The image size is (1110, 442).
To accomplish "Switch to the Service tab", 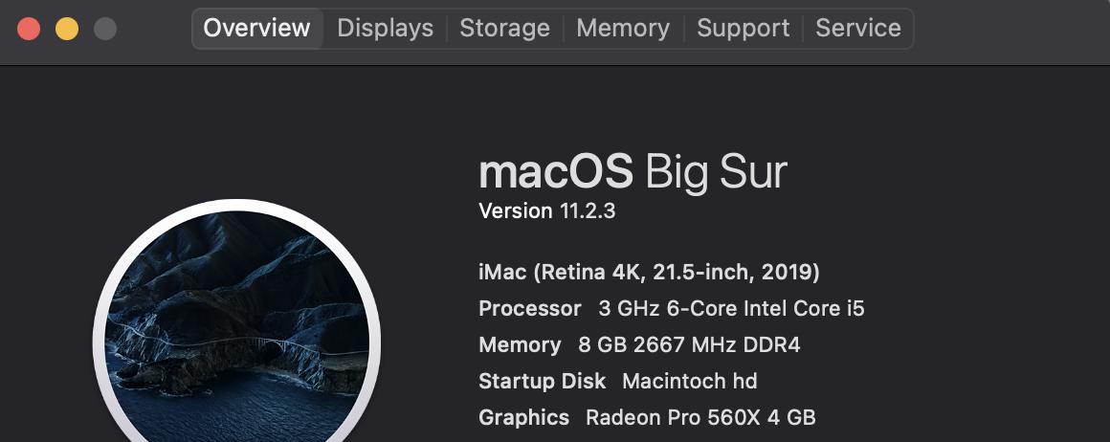I will pos(858,29).
